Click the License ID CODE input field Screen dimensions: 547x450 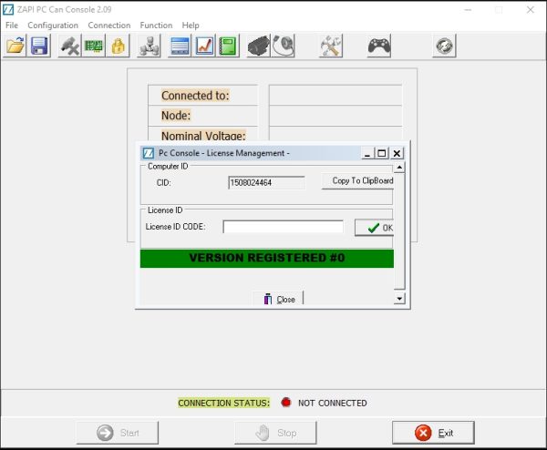[x=283, y=227]
